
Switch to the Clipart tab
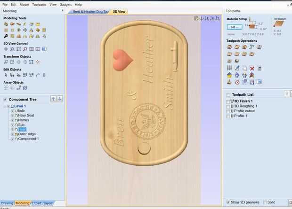36,203
